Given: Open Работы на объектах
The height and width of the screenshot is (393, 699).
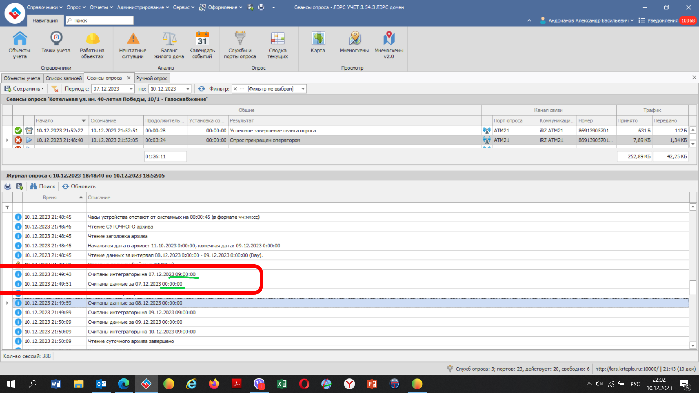Looking at the screenshot, I should point(92,45).
